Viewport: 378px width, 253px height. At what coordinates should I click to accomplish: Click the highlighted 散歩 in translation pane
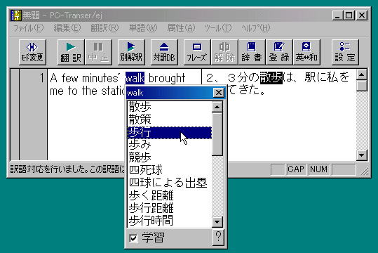271,78
